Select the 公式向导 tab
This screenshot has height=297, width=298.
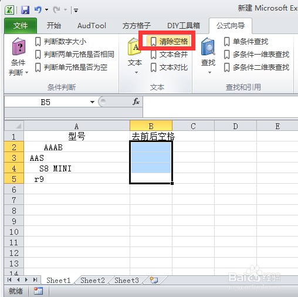[x=231, y=26]
